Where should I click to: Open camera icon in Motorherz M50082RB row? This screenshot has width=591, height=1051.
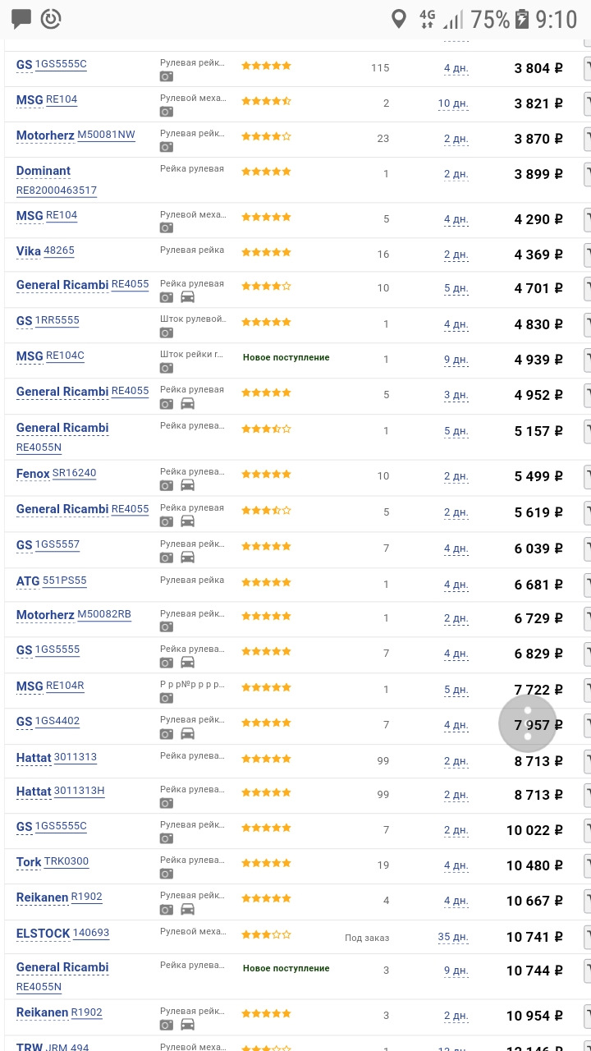coord(166,626)
